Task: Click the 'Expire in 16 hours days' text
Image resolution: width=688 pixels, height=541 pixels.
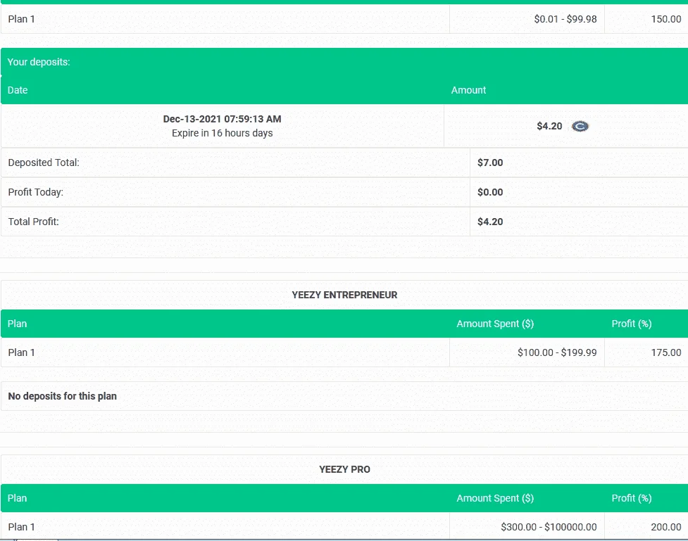Action: [x=222, y=133]
